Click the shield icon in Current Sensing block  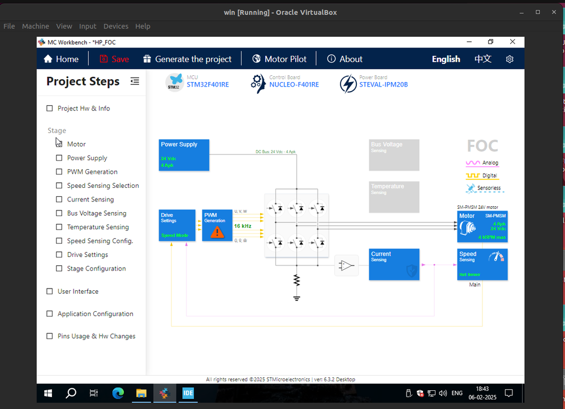click(x=412, y=270)
